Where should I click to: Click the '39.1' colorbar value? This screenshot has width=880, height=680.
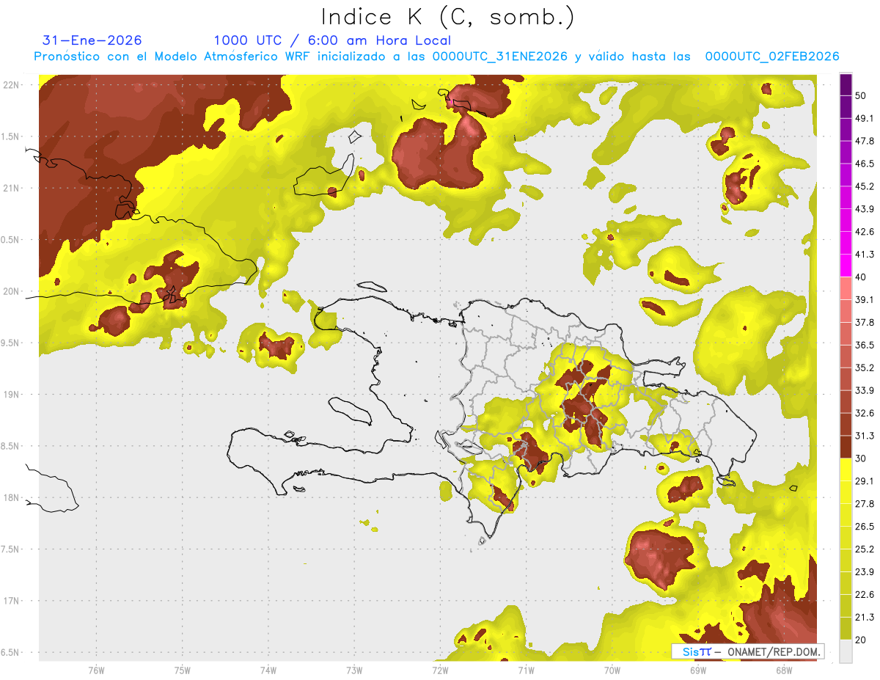coord(864,299)
